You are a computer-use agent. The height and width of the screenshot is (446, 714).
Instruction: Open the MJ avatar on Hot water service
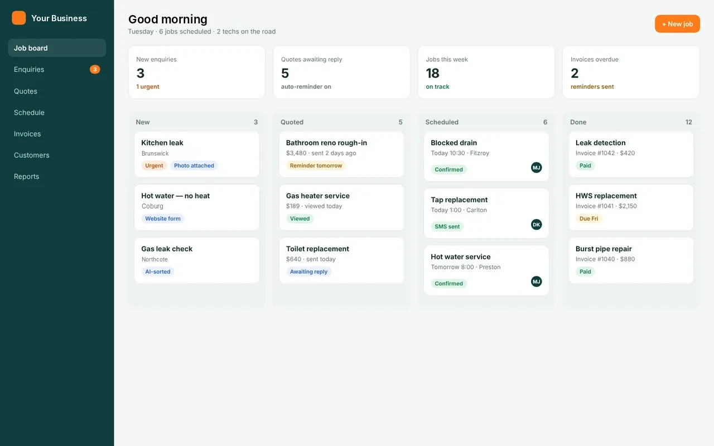coord(536,282)
